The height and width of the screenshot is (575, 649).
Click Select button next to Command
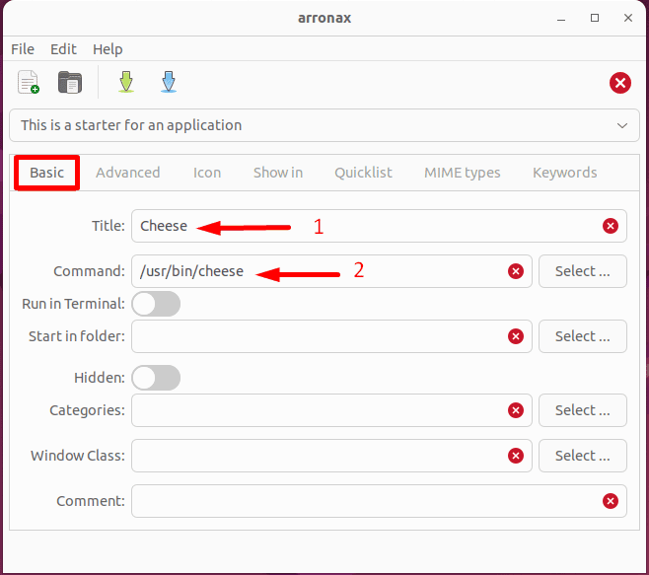[x=582, y=271]
